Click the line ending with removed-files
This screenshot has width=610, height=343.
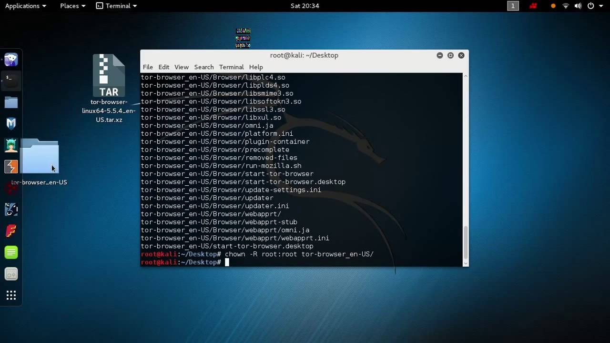coord(219,158)
